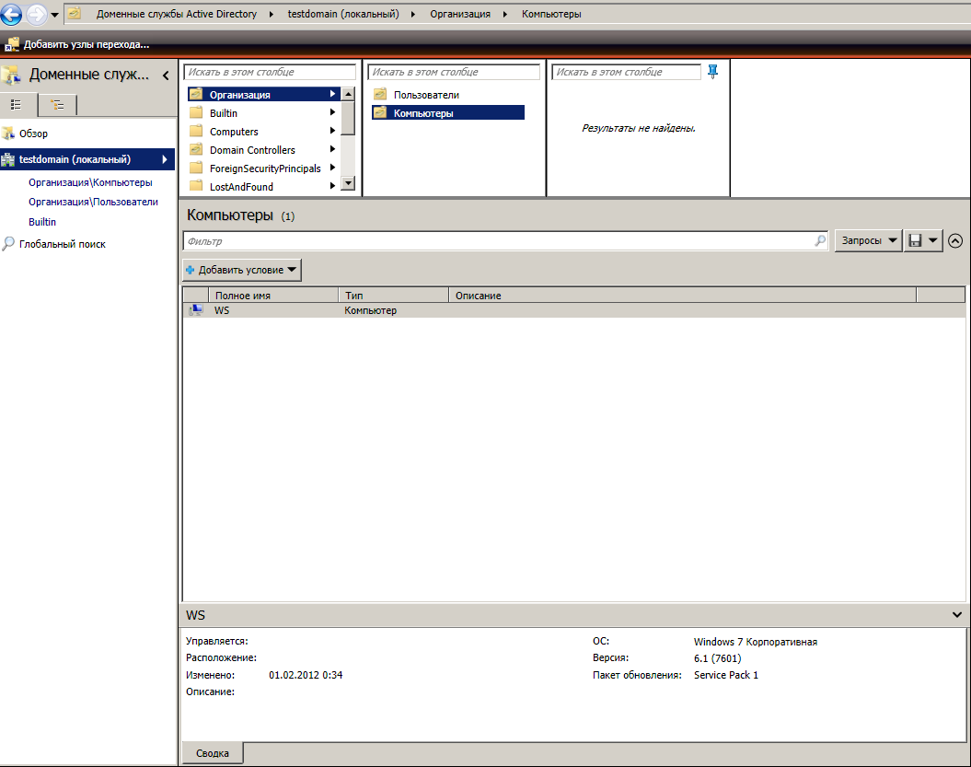Open Добавить условие dropdown
This screenshot has width=971, height=767.
[242, 270]
